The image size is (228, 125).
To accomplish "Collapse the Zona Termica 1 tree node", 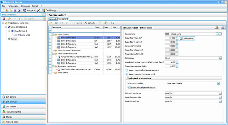I will pyautogui.click(x=9, y=31).
